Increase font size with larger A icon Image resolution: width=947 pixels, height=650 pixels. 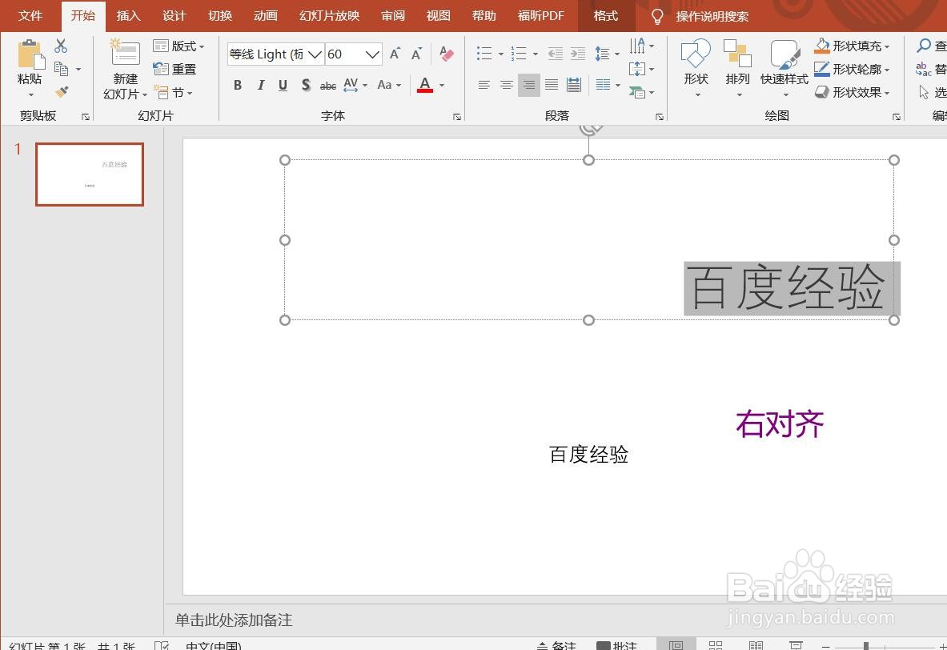pyautogui.click(x=395, y=54)
